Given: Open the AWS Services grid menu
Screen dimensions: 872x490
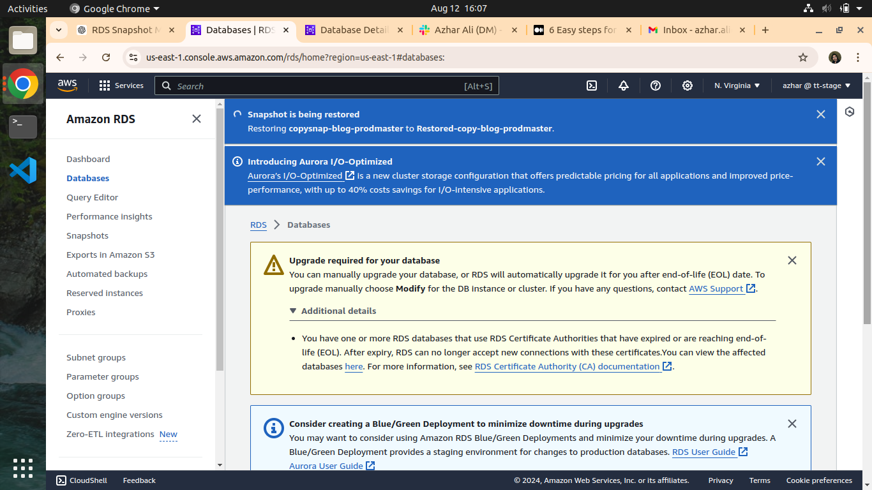Looking at the screenshot, I should tap(121, 85).
